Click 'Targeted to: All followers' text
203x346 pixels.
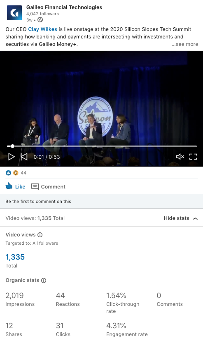(32, 243)
